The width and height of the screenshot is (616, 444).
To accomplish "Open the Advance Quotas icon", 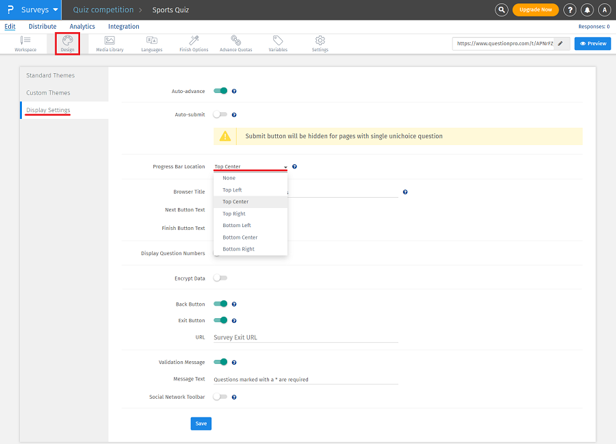I will (x=236, y=44).
